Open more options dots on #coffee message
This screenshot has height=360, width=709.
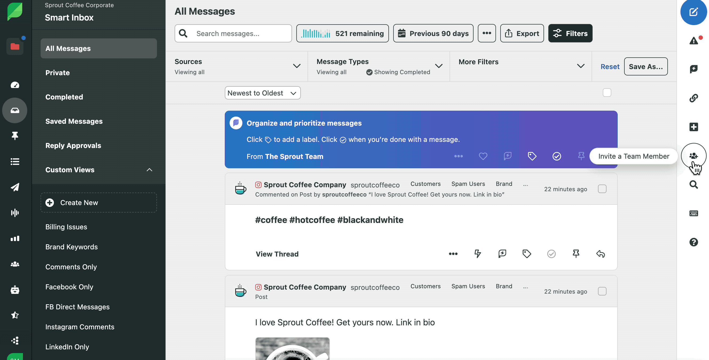[453, 254]
